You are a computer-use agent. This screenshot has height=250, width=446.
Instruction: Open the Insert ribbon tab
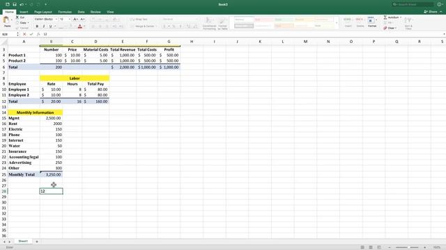click(24, 12)
